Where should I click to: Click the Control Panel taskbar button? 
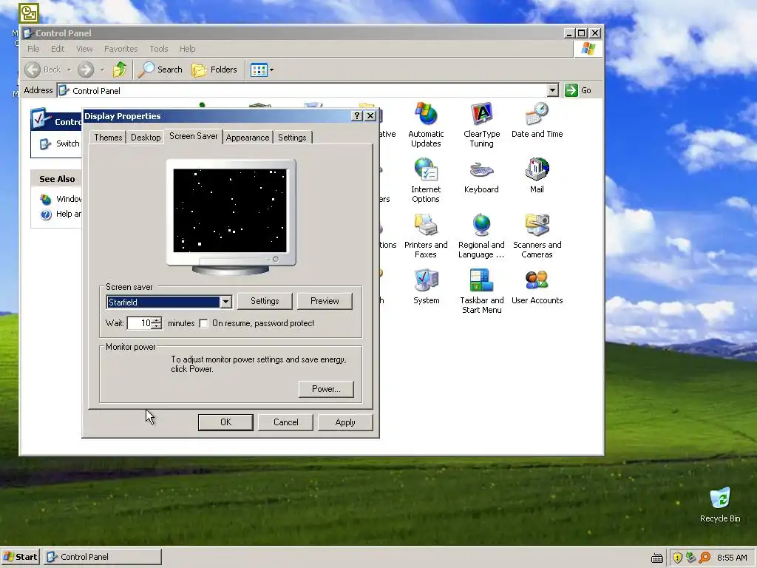coord(103,557)
